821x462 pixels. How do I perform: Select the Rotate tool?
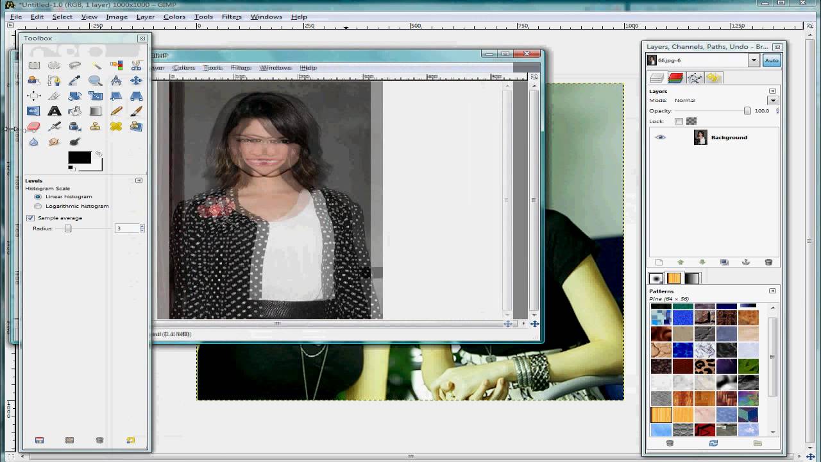(75, 96)
